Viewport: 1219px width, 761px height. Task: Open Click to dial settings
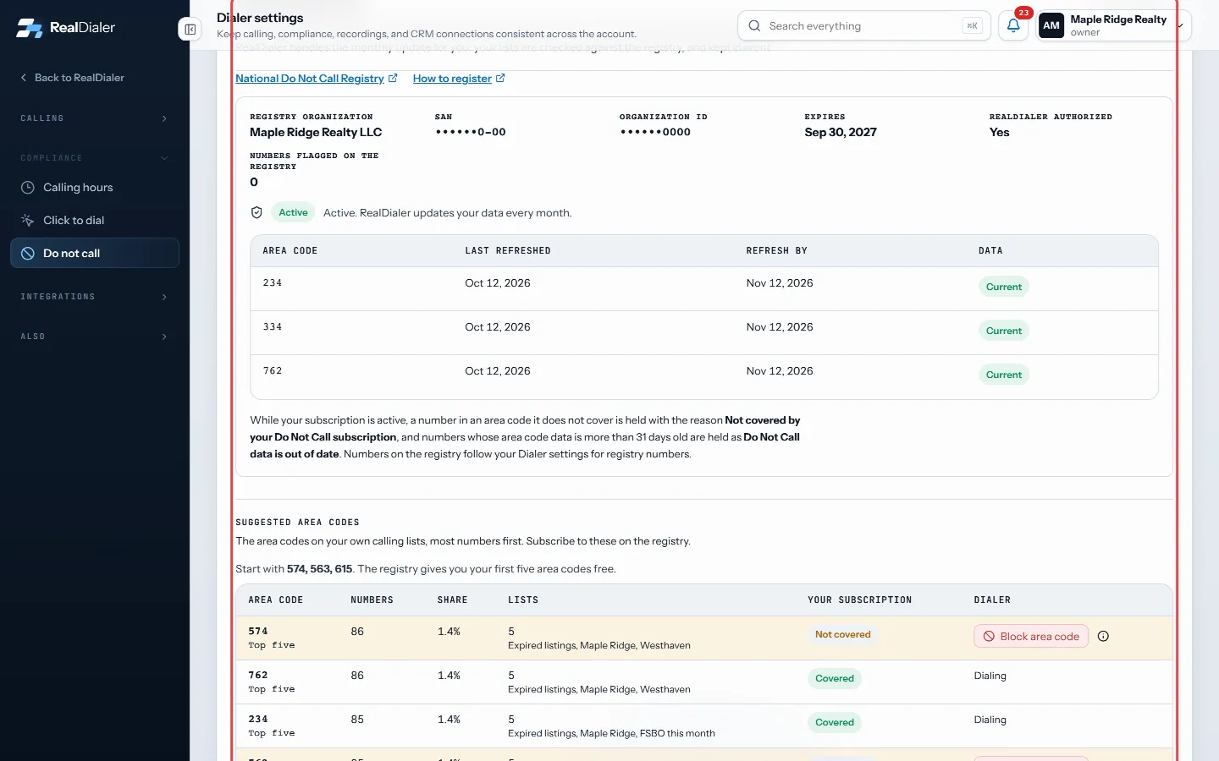click(95, 221)
